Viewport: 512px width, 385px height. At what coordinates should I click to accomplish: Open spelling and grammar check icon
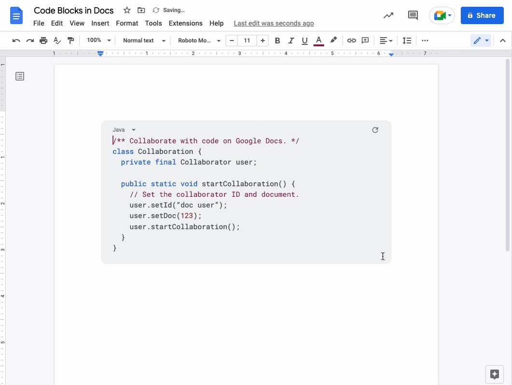57,41
